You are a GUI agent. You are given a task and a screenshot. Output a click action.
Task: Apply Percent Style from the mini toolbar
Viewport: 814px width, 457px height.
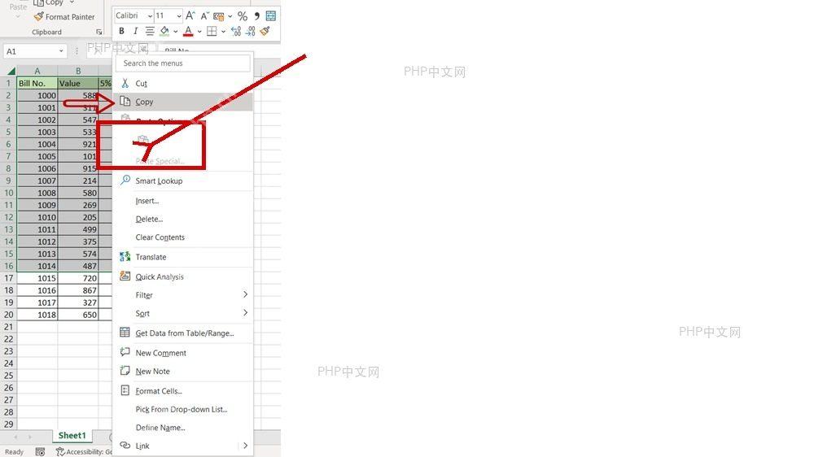pos(243,16)
